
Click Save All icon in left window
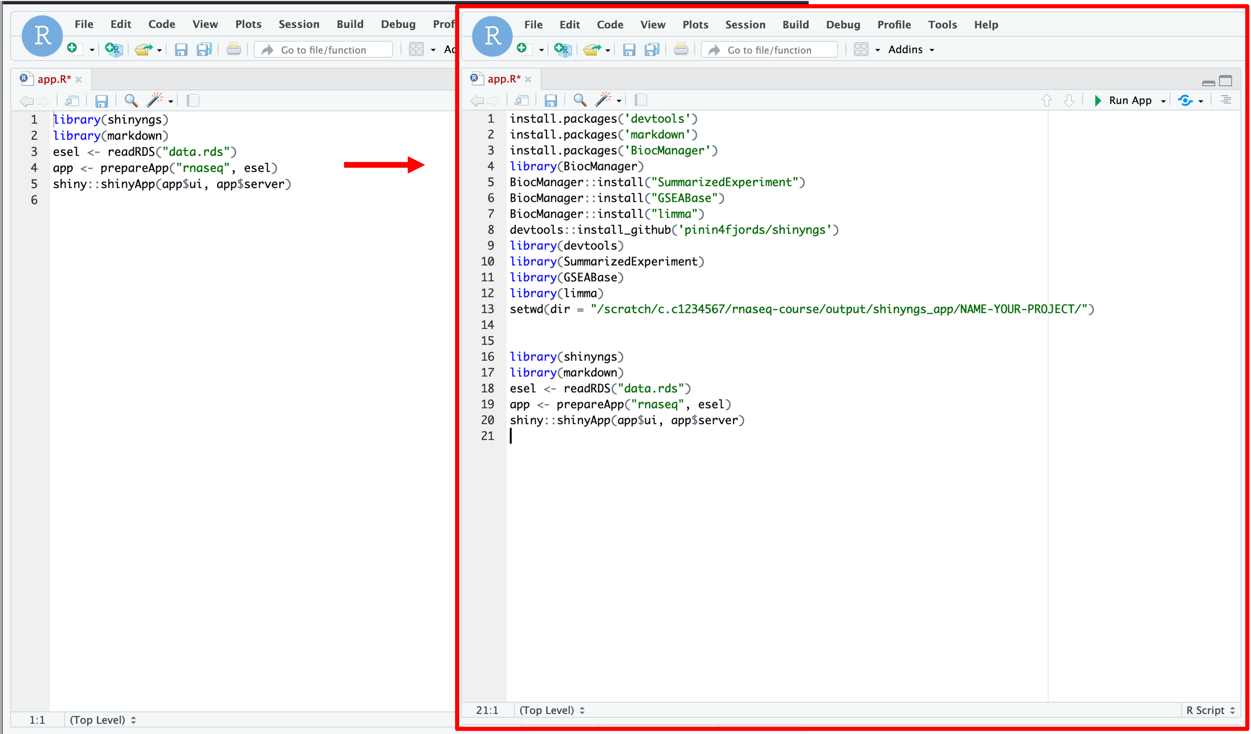204,49
